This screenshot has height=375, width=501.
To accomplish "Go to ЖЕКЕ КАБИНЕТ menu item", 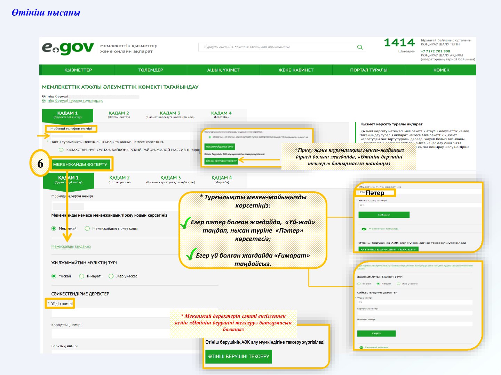I will [x=296, y=70].
